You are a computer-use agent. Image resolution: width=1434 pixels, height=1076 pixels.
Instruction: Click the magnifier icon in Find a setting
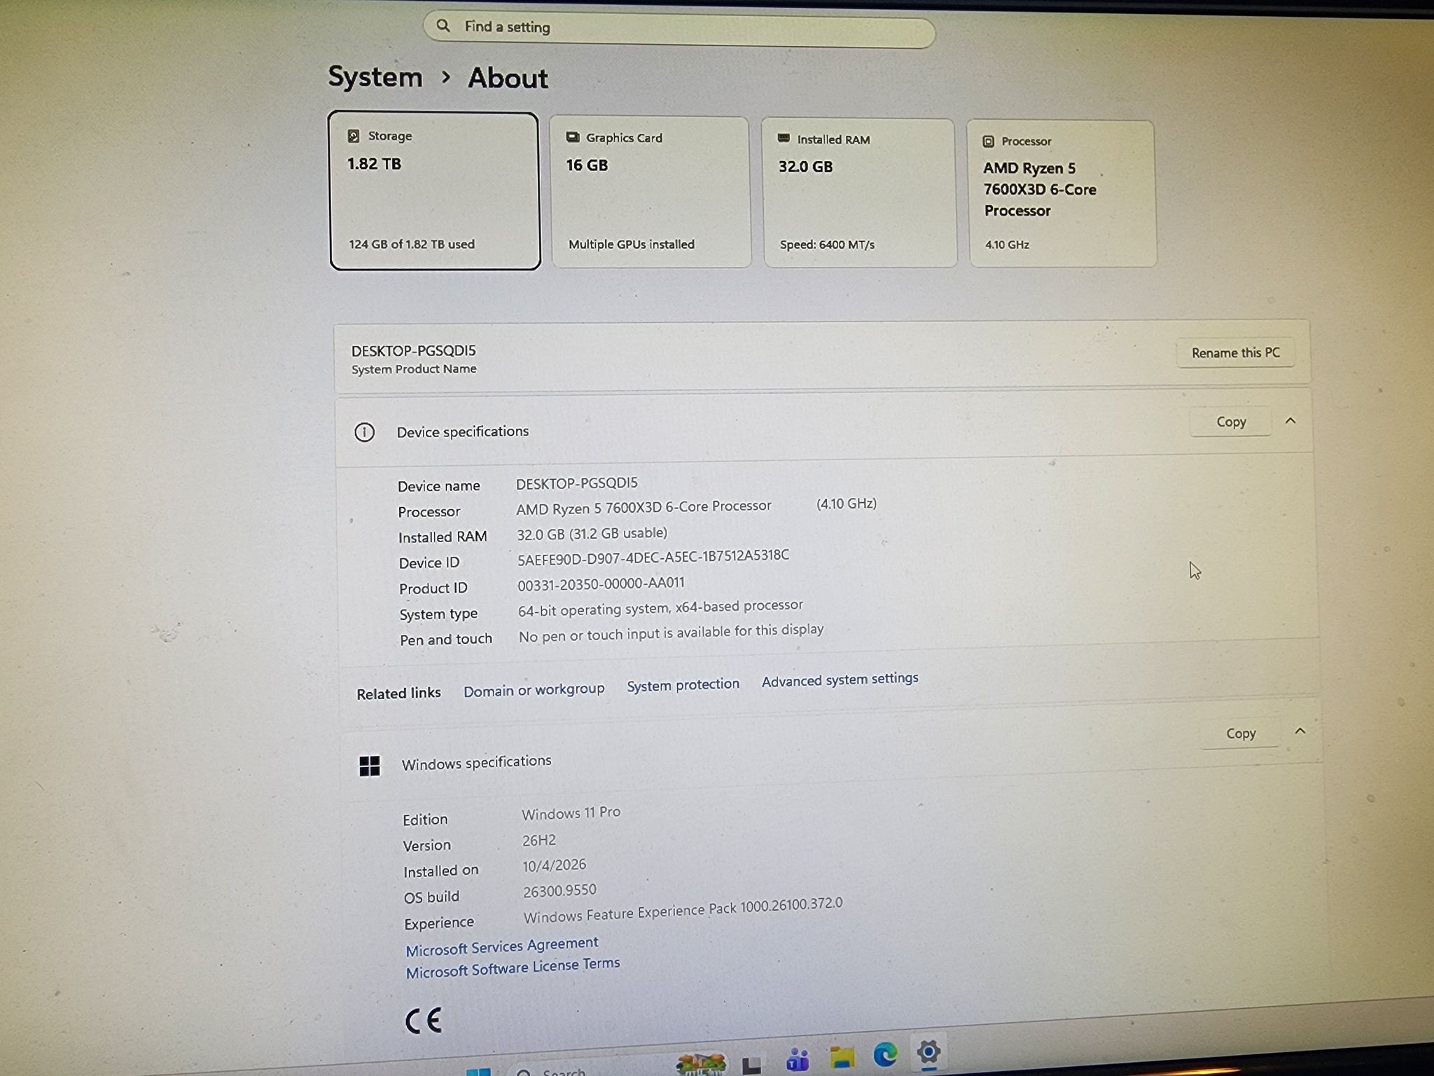[443, 26]
